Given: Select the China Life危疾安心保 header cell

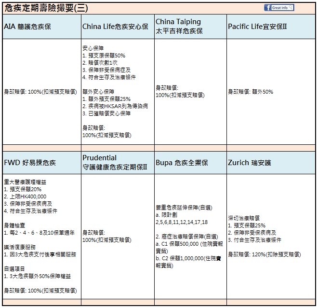Looking at the screenshot, I should [x=118, y=27].
